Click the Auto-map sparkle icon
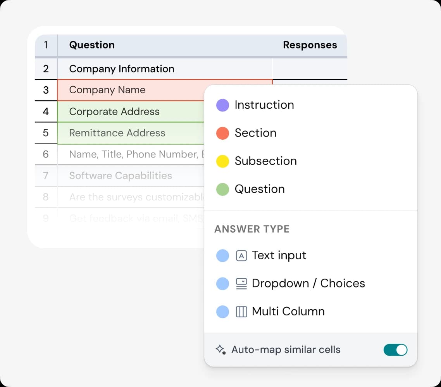The image size is (441, 387). click(221, 349)
